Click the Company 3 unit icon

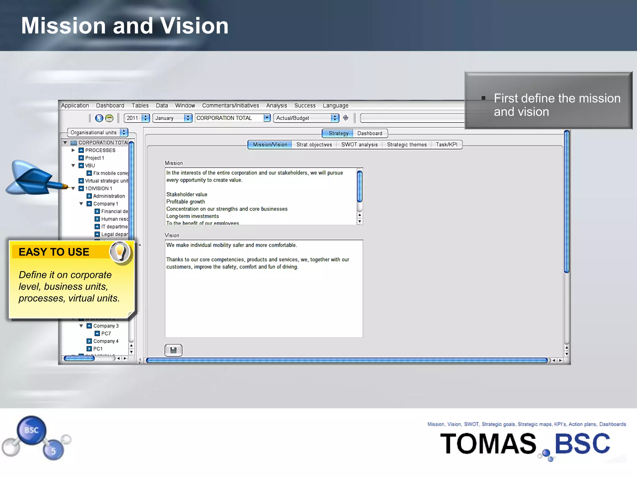(89, 326)
